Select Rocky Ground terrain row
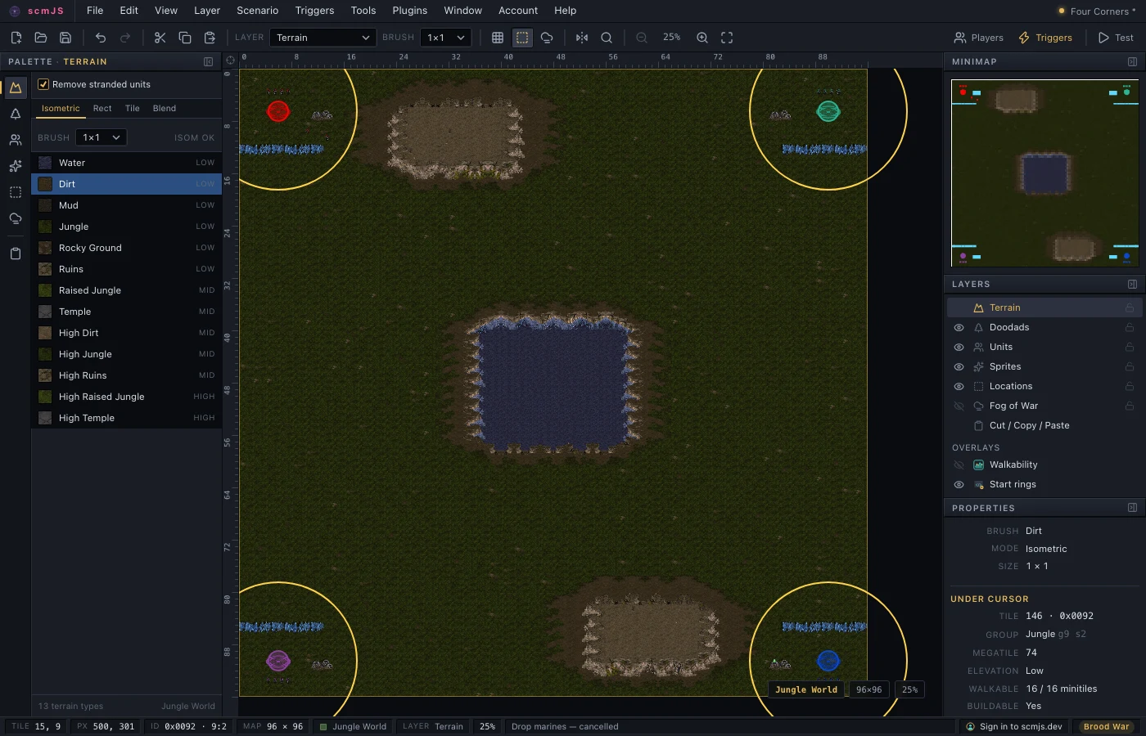The height and width of the screenshot is (736, 1146). [126, 248]
